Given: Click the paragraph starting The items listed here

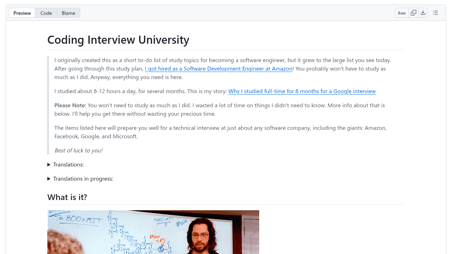Looking at the screenshot, I should click(220, 132).
